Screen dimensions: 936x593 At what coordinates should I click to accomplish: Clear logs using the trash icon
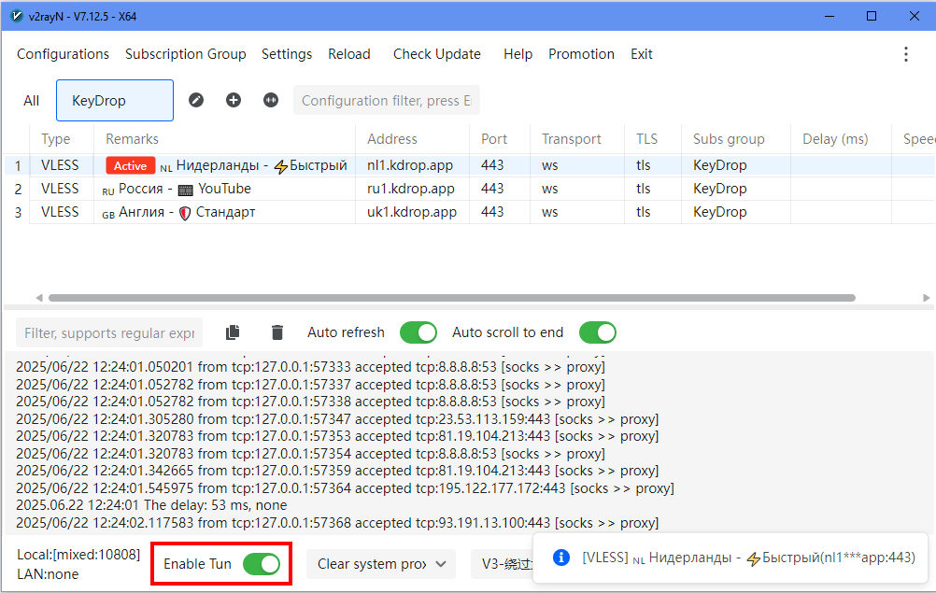(x=277, y=332)
